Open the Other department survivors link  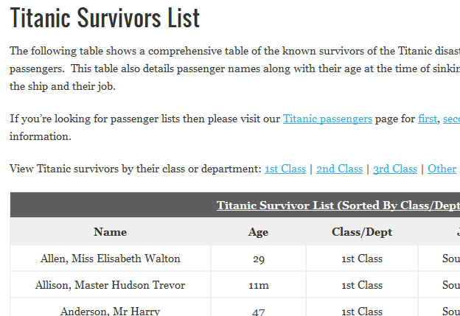[442, 169]
